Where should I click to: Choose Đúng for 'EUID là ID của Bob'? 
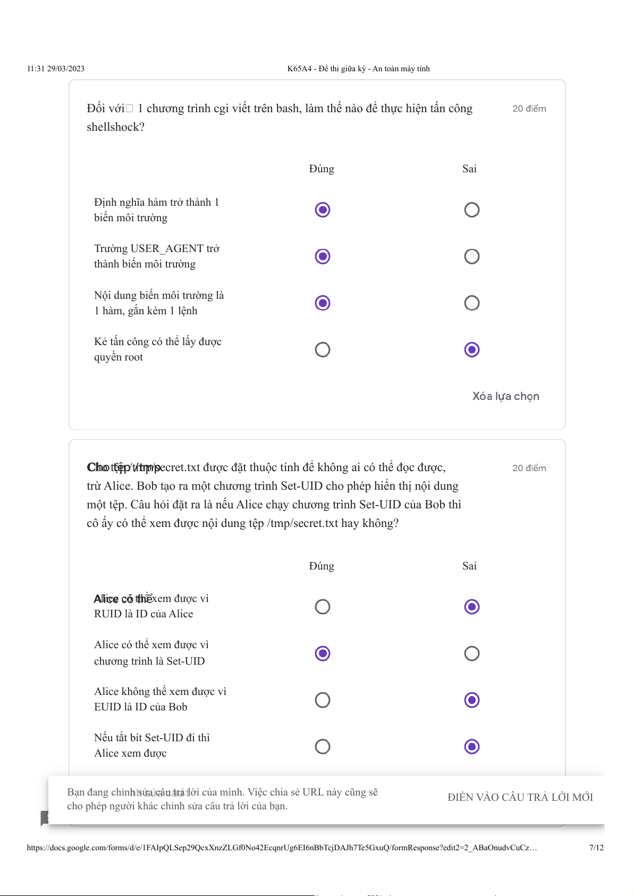pyautogui.click(x=323, y=700)
